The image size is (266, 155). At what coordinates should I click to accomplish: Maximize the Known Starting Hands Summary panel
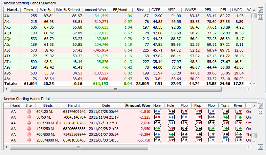261,17
